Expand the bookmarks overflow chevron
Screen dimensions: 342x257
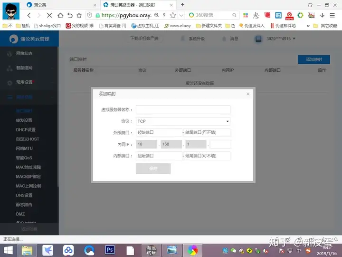[x=308, y=26]
